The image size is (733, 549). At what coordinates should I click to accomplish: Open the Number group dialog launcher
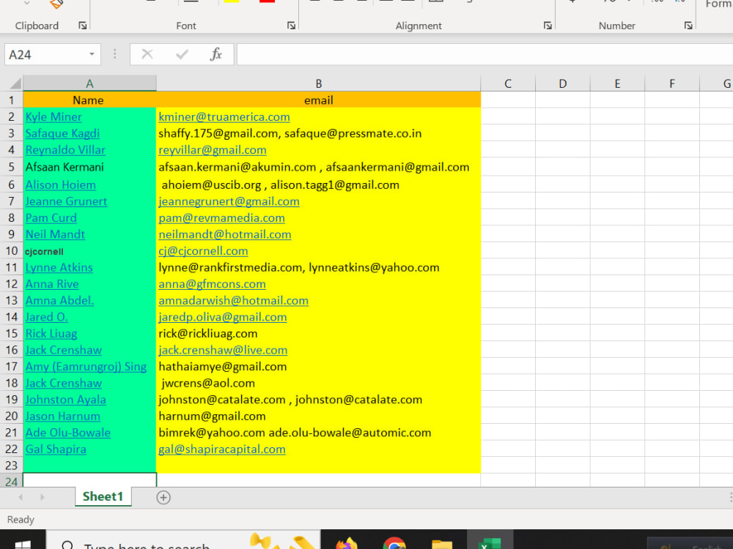pos(688,26)
